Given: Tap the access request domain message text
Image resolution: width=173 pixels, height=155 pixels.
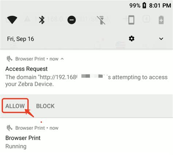Looking at the screenshot, I should coord(86,81).
